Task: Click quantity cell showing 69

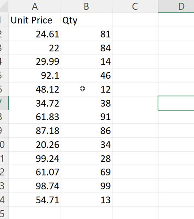Action: [x=86, y=172]
